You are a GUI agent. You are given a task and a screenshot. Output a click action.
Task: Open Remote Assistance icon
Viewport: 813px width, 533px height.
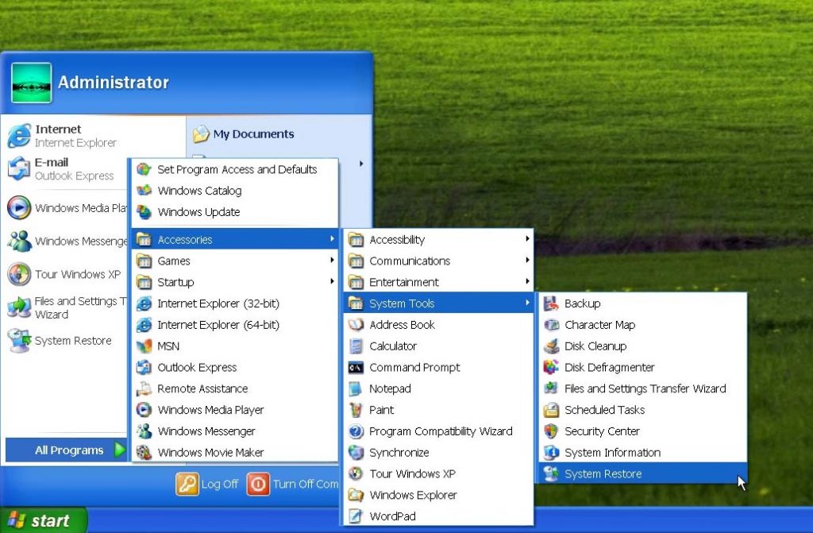click(144, 388)
